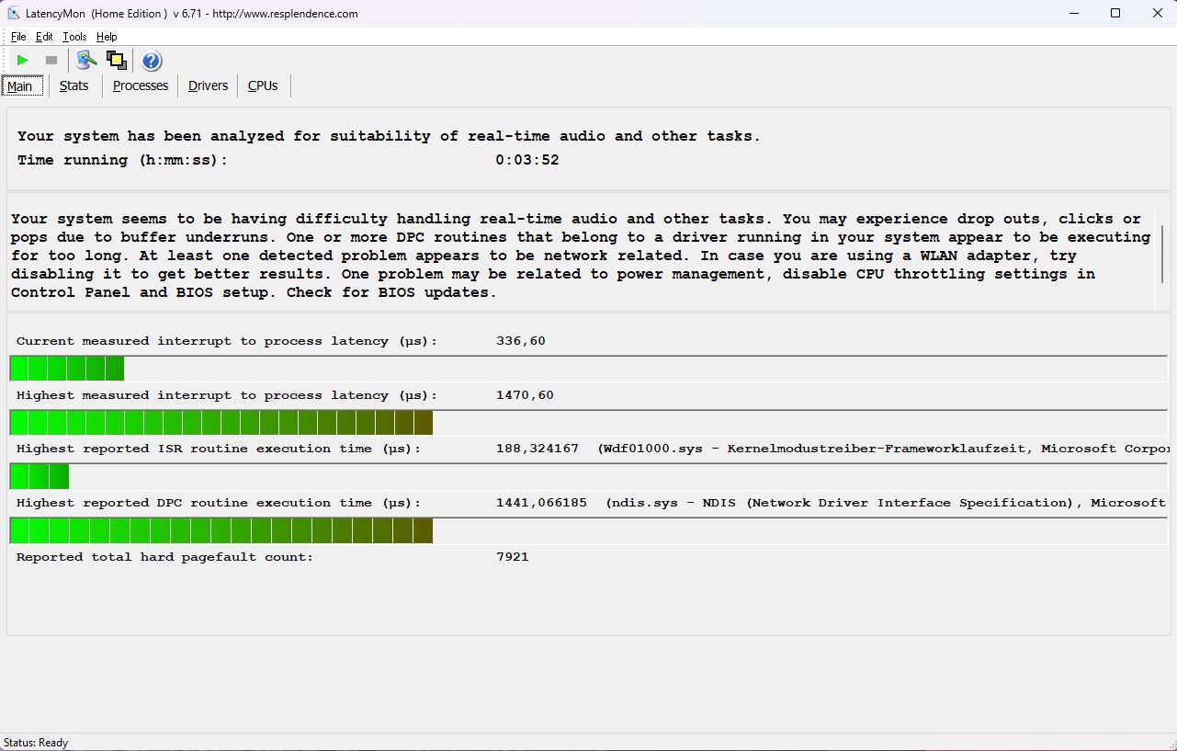Image resolution: width=1177 pixels, height=751 pixels.
Task: Stop monitoring with the grey stop icon
Action: (x=51, y=61)
